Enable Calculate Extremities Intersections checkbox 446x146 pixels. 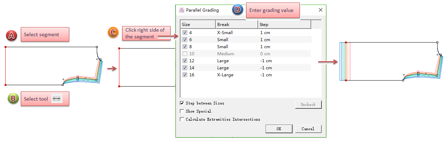click(182, 120)
